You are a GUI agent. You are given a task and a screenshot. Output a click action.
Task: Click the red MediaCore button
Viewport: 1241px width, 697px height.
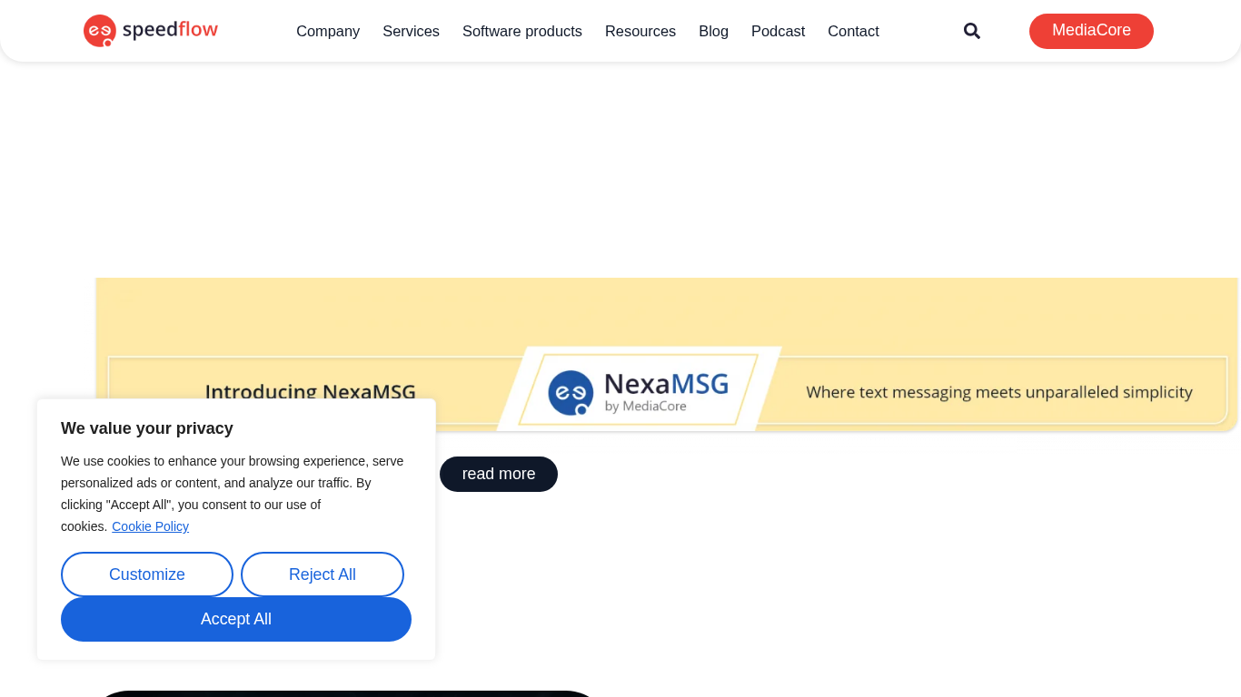click(1091, 31)
